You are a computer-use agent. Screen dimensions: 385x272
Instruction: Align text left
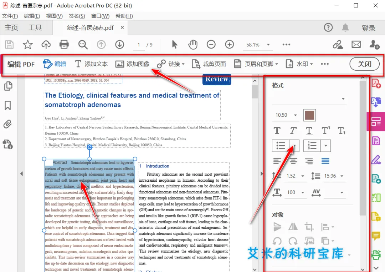coord(277,161)
